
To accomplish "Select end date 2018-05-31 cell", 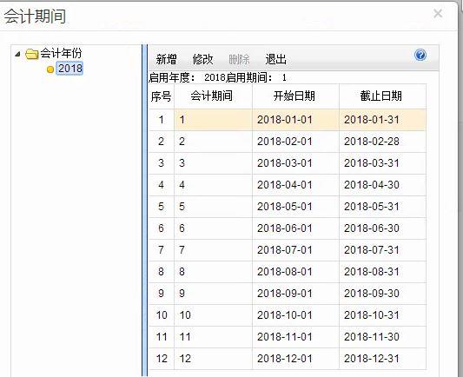I will (x=382, y=207).
